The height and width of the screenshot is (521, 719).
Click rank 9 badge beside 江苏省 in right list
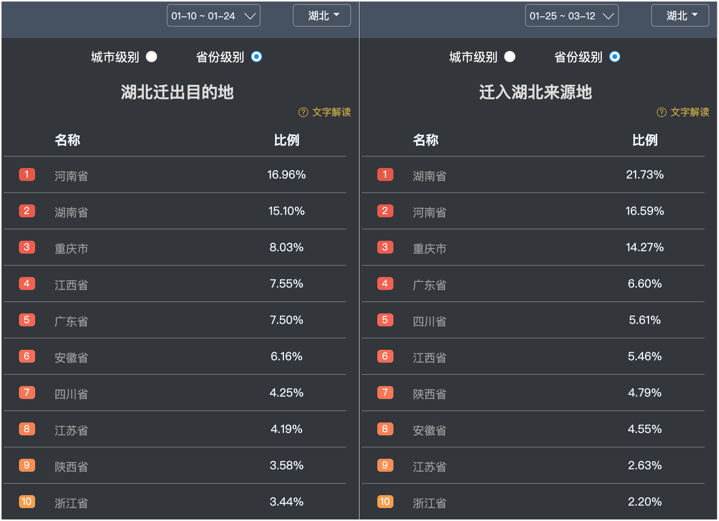click(x=385, y=465)
